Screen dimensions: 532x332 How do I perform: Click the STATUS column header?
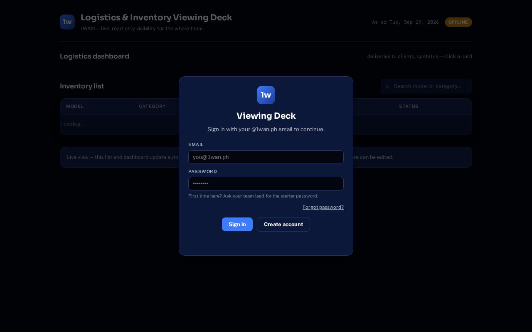coord(409,106)
